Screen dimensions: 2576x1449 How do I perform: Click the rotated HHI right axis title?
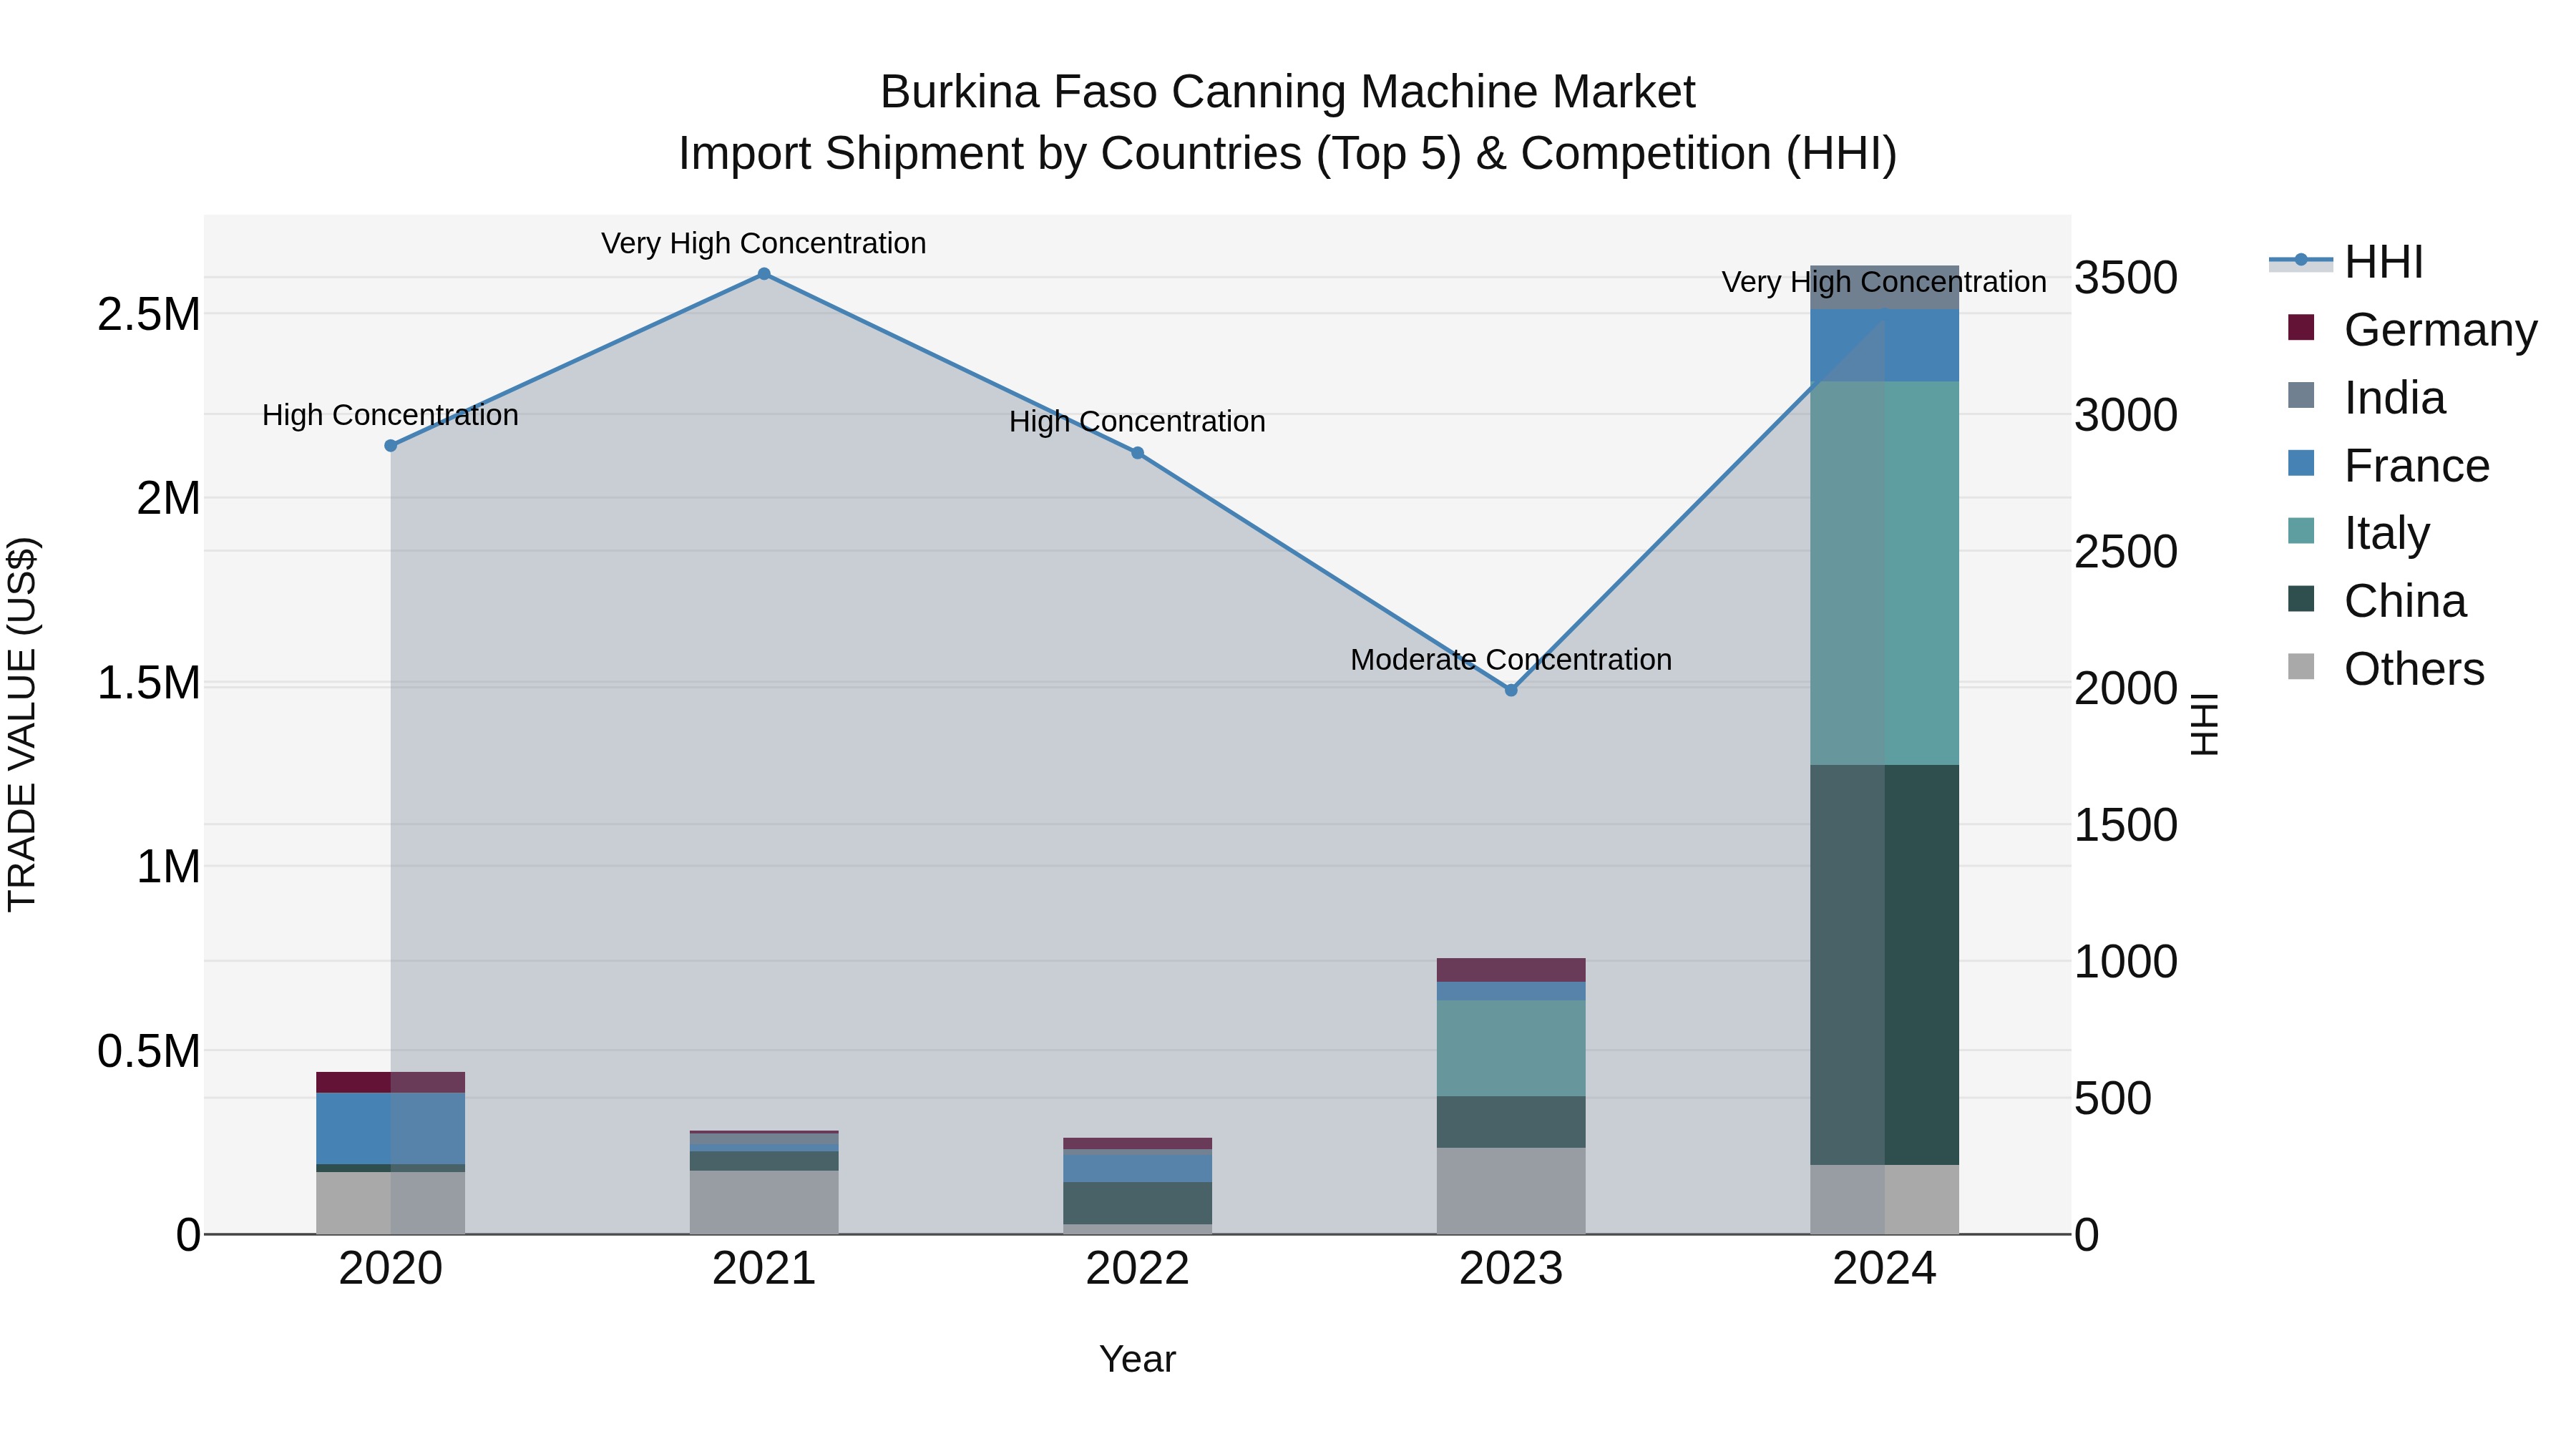(x=2205, y=725)
